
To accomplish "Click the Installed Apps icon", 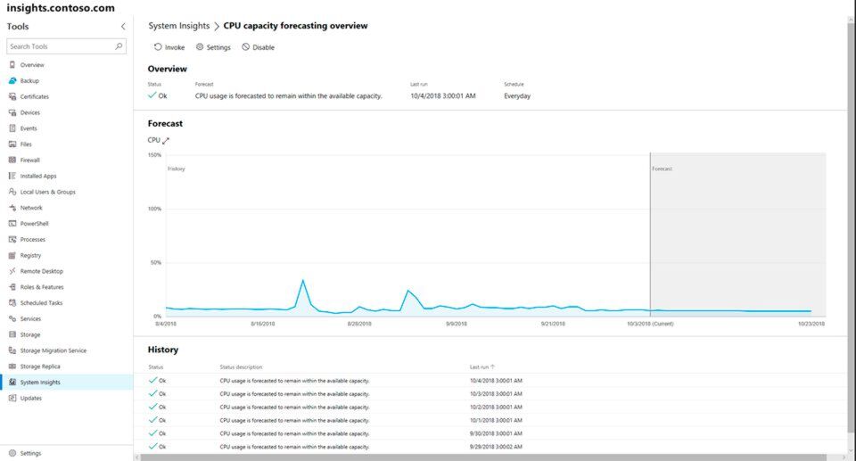I will [x=12, y=176].
